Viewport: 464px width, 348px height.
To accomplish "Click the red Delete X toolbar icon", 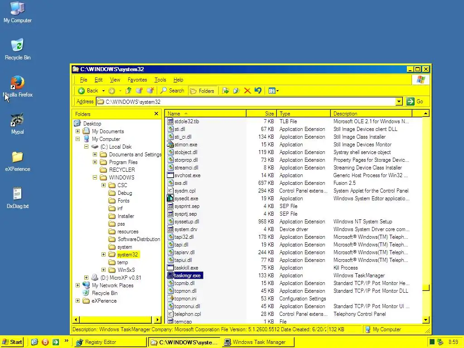I will [x=247, y=91].
